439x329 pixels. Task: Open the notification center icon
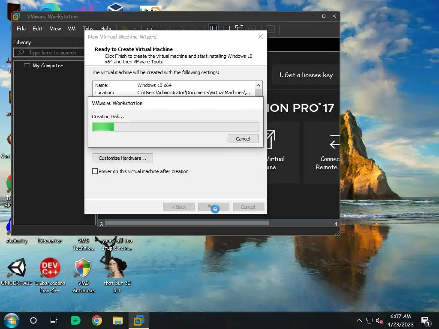click(x=426, y=321)
